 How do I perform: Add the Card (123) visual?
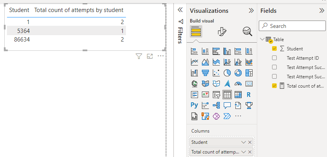coord(249,84)
